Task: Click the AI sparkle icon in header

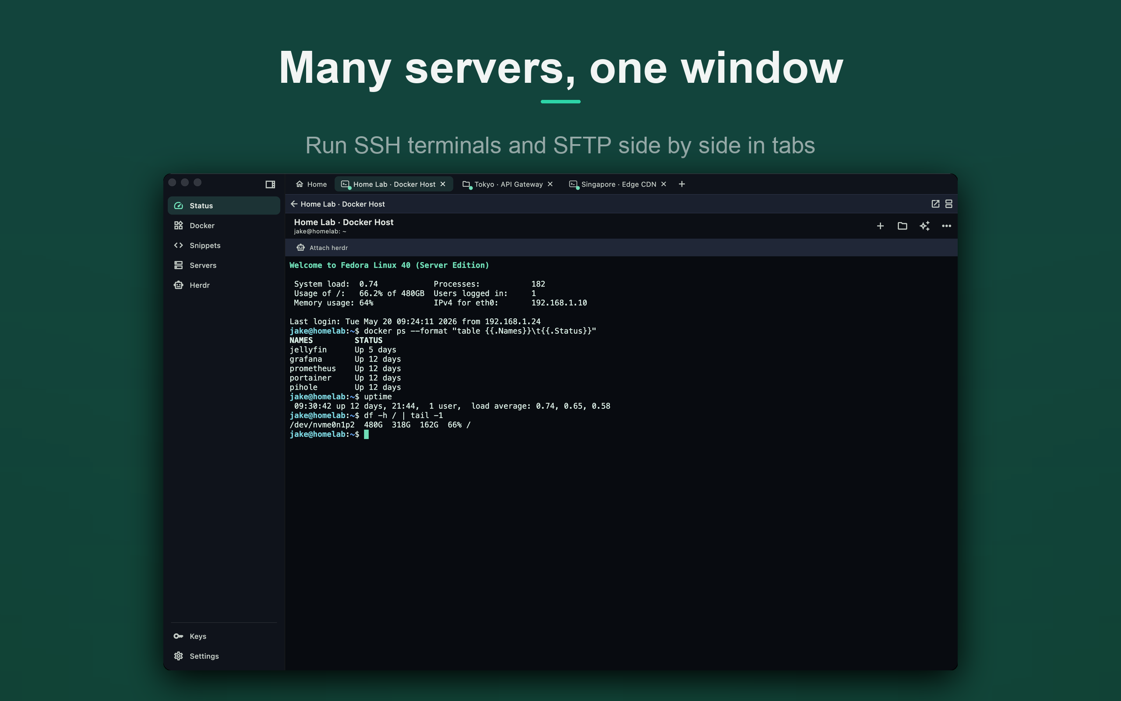Action: point(924,226)
